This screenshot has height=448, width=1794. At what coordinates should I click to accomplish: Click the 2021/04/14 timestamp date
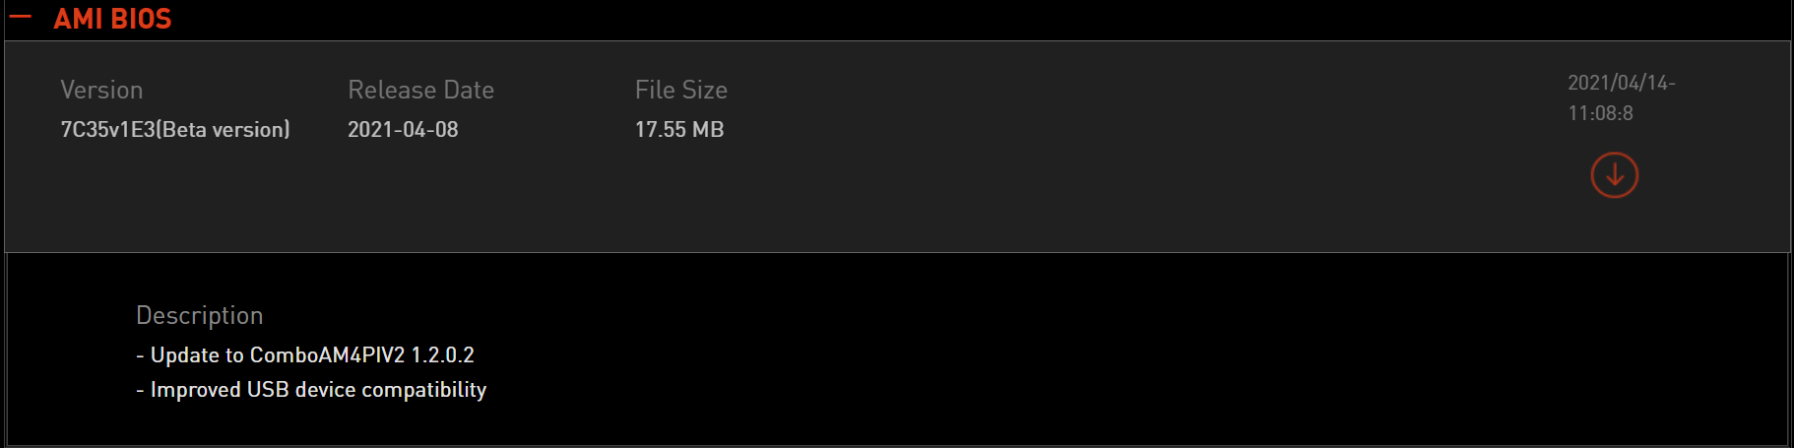tap(1621, 83)
